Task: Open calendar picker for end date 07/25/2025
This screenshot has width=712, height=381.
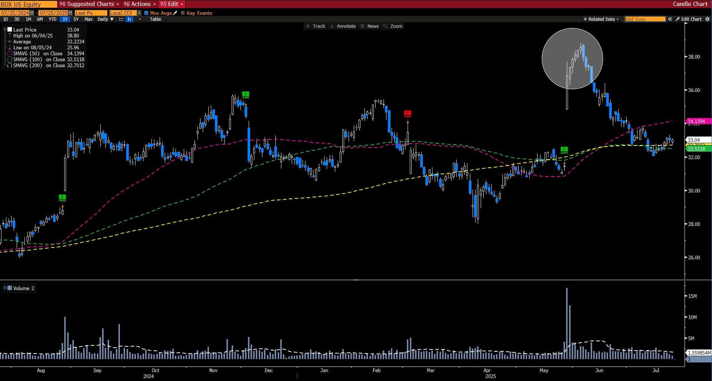Action: coord(71,13)
